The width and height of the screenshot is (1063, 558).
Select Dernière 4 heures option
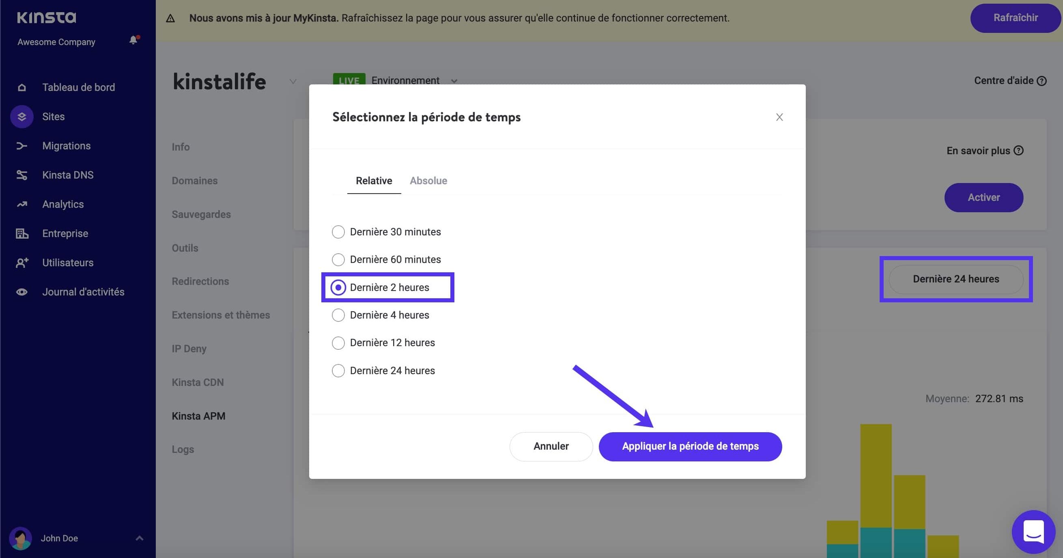point(381,315)
